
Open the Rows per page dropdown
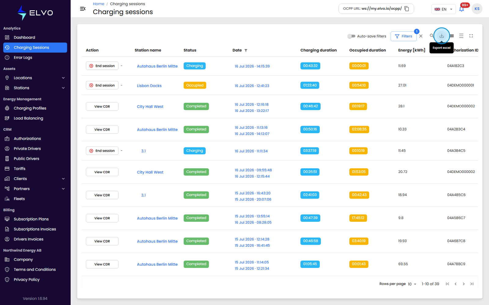(412, 284)
